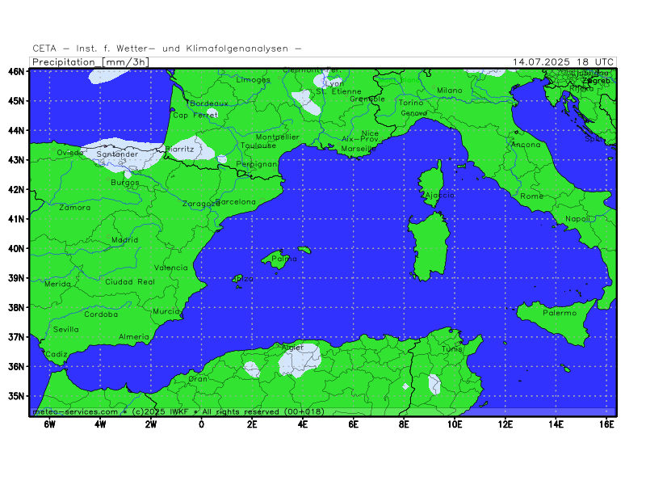Viewport: 646px width, 485px height.
Task: Click the Madrid city label
Action: [x=125, y=239]
